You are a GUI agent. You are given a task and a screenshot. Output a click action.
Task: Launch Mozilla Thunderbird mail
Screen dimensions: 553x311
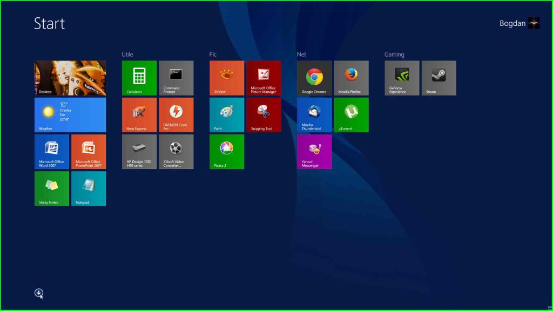pos(314,115)
